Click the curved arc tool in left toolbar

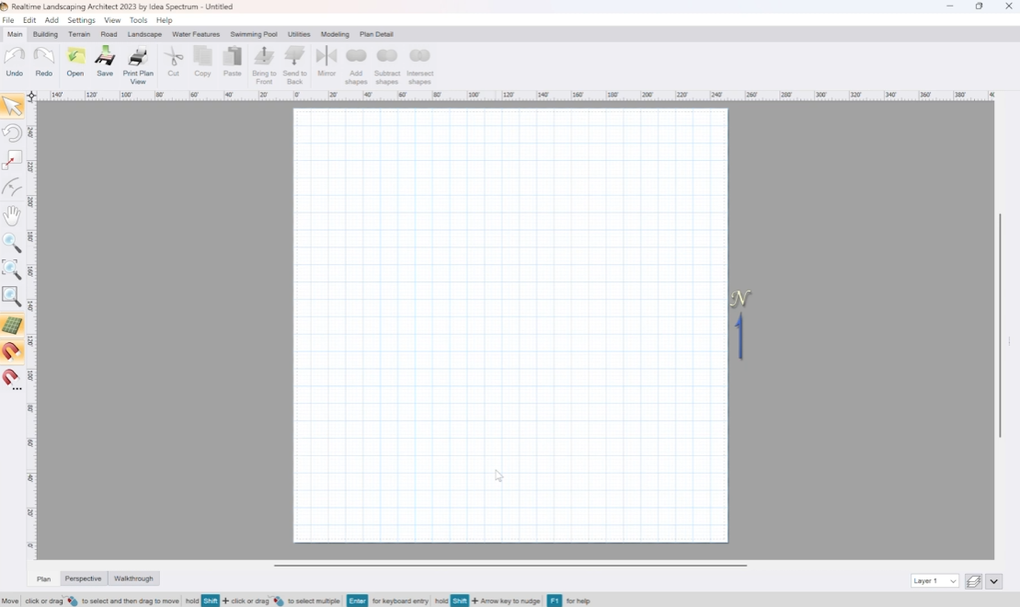click(12, 188)
